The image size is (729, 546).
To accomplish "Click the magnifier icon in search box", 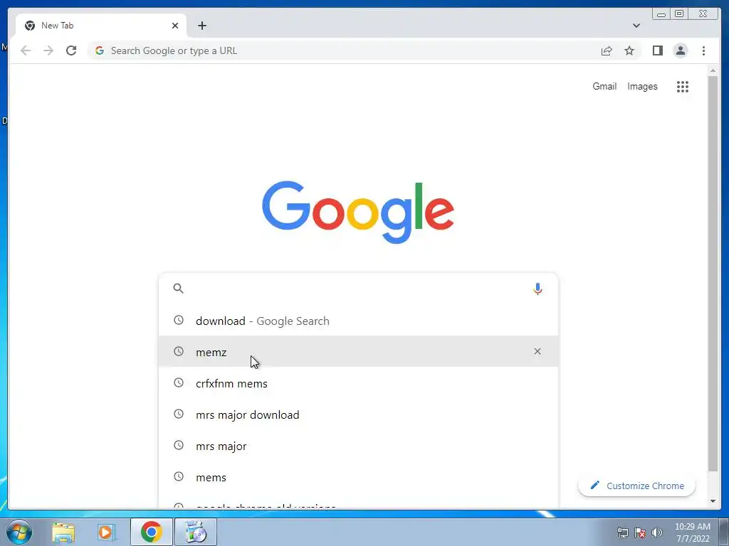I will [x=179, y=289].
